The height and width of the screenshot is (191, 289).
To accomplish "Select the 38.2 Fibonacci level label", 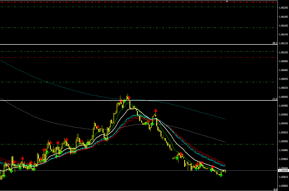I will tap(274, 43).
